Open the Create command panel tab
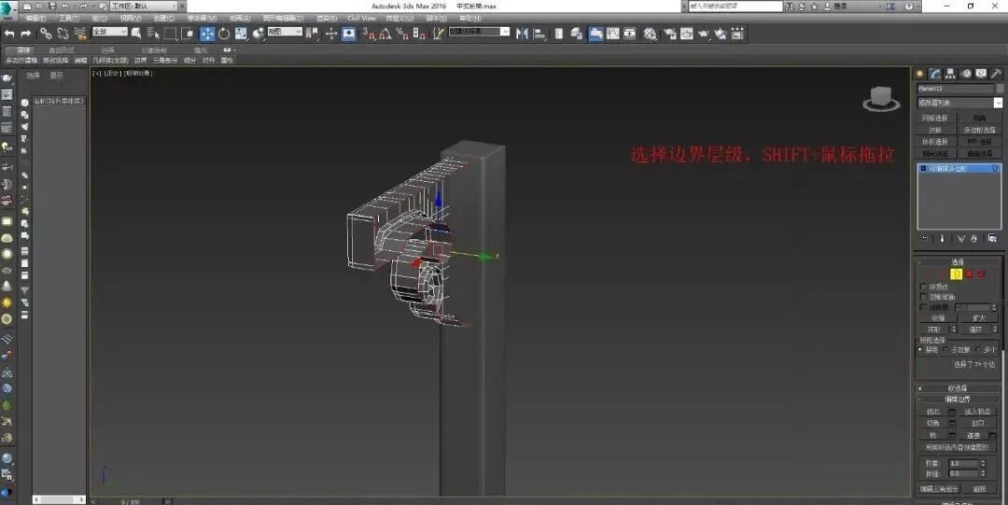The image size is (1008, 505). 920,74
